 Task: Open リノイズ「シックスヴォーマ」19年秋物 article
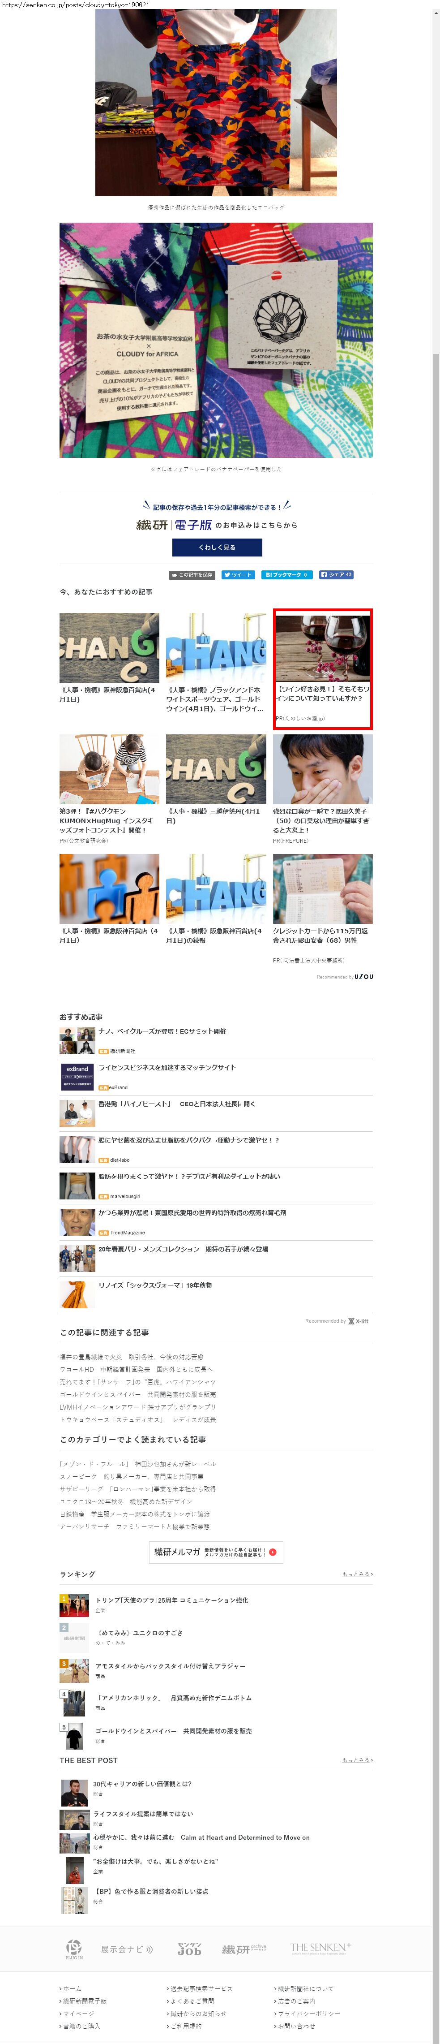point(154,1285)
